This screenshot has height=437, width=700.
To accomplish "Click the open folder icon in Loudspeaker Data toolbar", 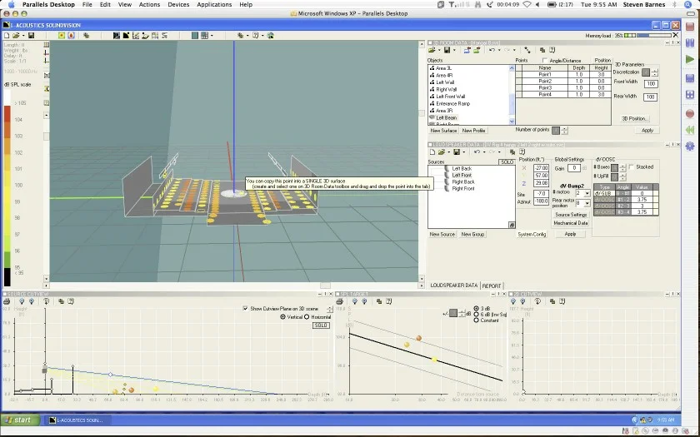I will tap(441, 152).
